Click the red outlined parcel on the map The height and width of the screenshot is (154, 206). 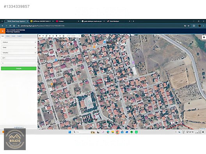tap(99, 81)
